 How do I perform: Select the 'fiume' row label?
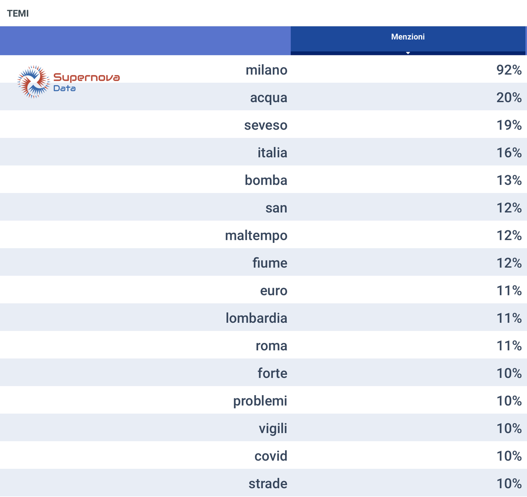[x=270, y=263]
